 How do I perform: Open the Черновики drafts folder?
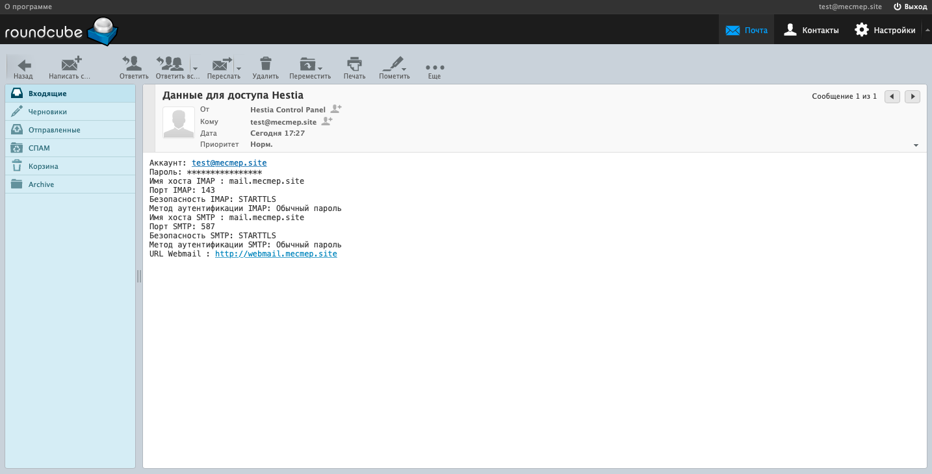coord(70,112)
